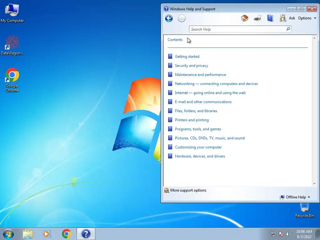Click book icon beside Customizing your computer

click(x=170, y=147)
